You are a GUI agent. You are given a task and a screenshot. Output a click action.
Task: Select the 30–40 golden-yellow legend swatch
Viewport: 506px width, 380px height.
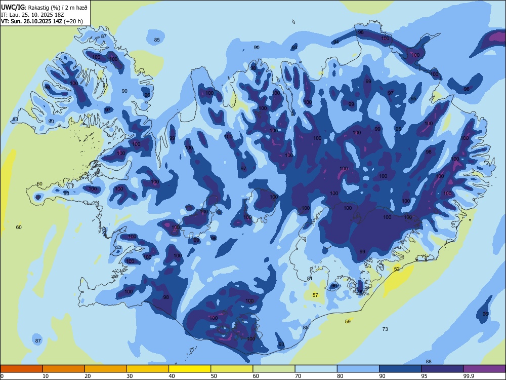(148, 369)
